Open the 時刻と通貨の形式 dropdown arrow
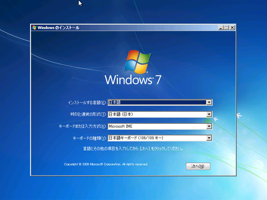Screen dimensions: 267x200 209,114
